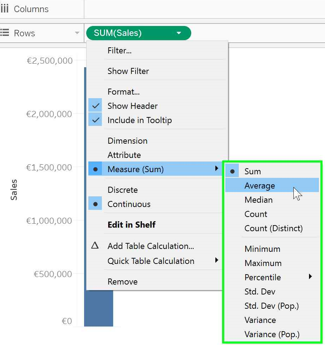325x345 pixels.
Task: Toggle Include in Tooltip option
Action: 95,120
